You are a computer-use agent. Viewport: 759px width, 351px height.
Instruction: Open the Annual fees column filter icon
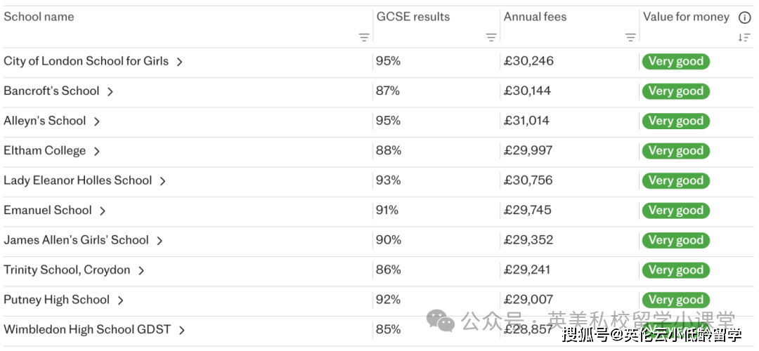(630, 38)
